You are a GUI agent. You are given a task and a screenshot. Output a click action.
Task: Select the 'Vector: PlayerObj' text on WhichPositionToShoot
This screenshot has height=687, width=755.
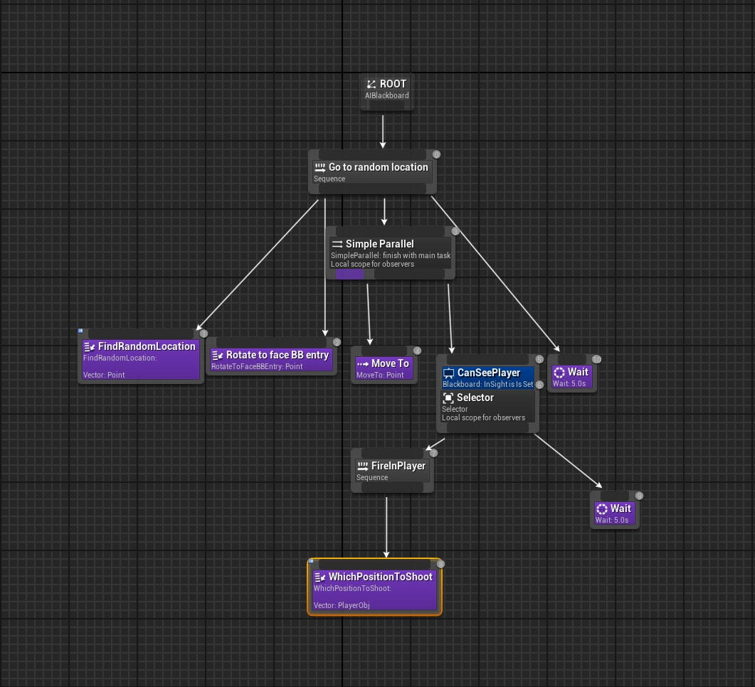click(x=342, y=605)
